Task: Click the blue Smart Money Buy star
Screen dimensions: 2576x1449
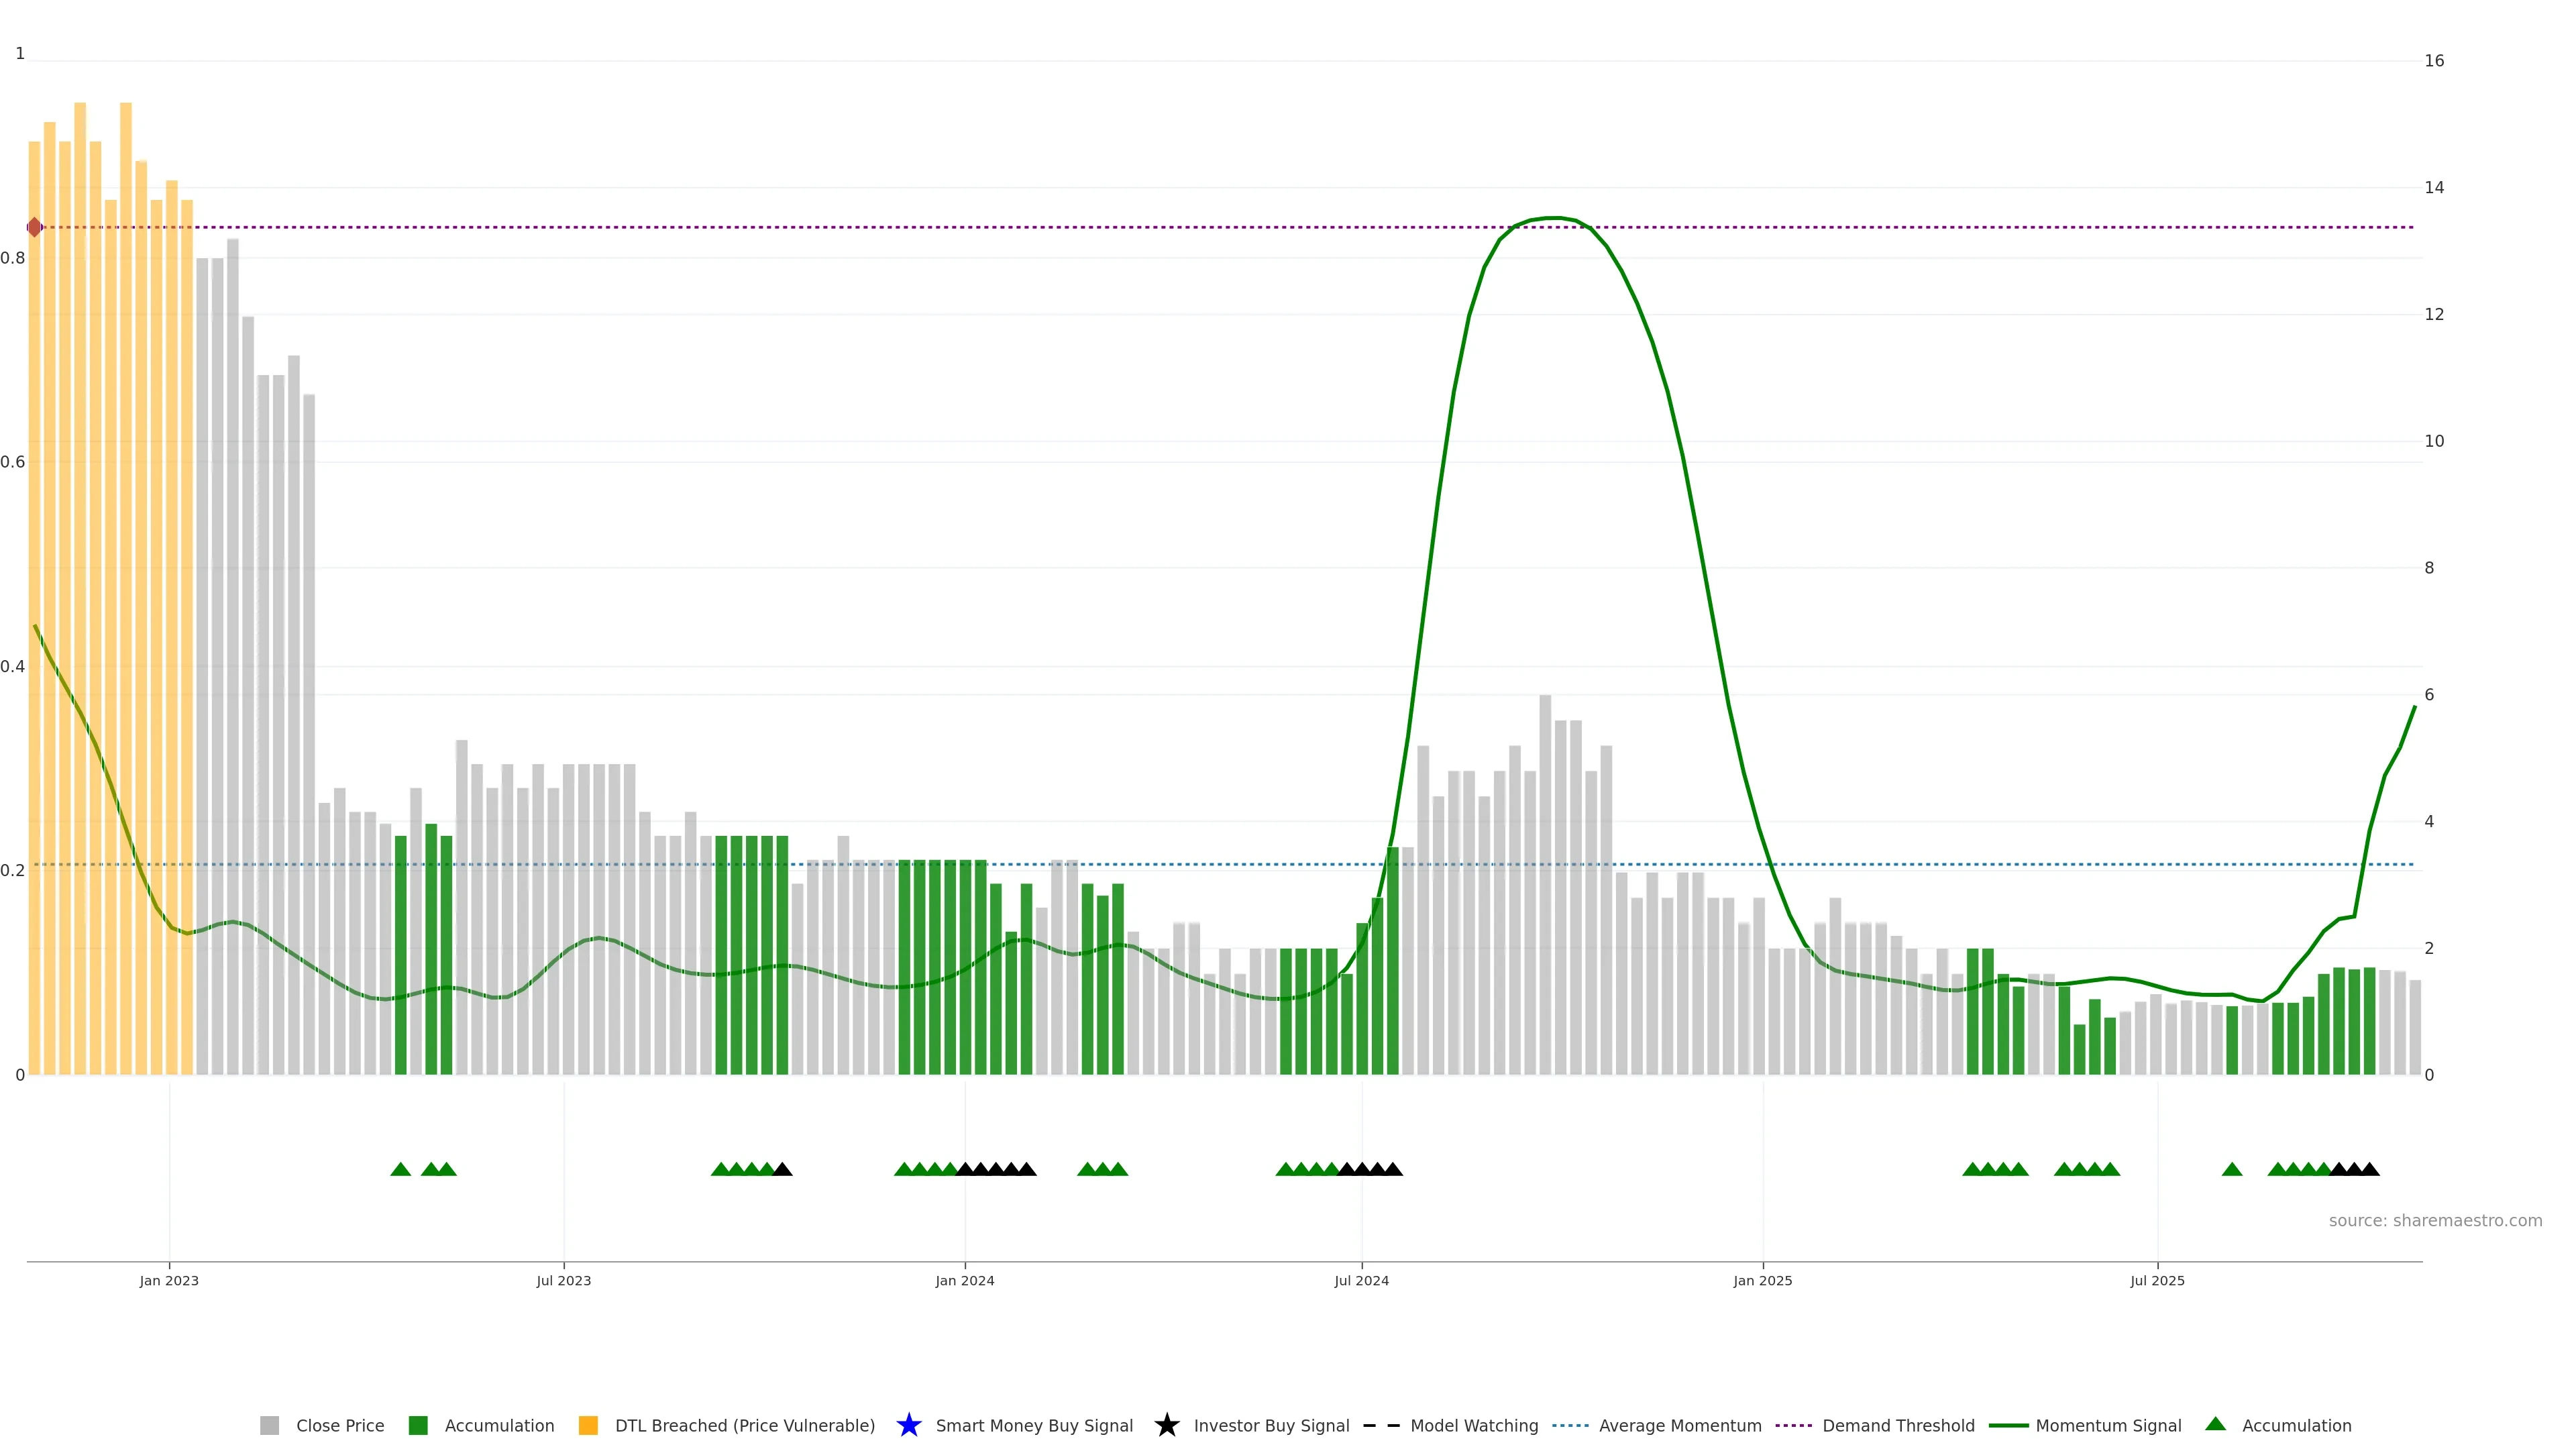Action: [908, 1425]
